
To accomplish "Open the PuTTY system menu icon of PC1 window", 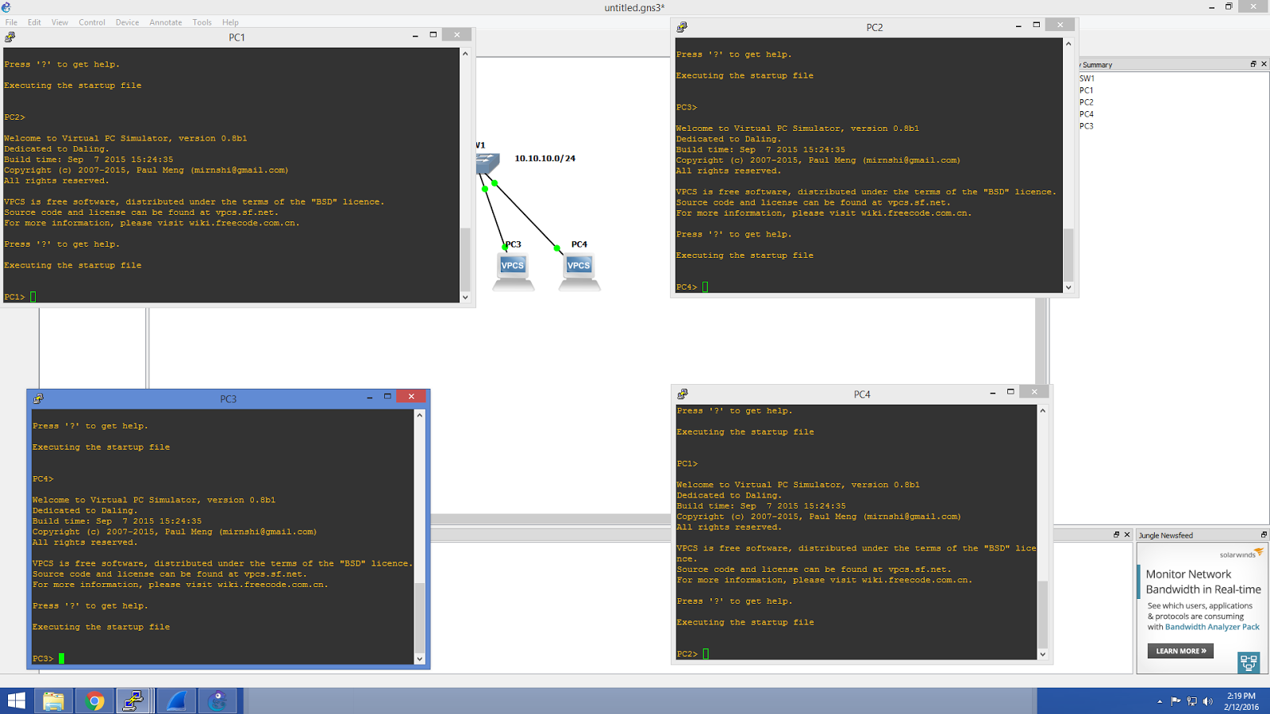I will (10, 36).
